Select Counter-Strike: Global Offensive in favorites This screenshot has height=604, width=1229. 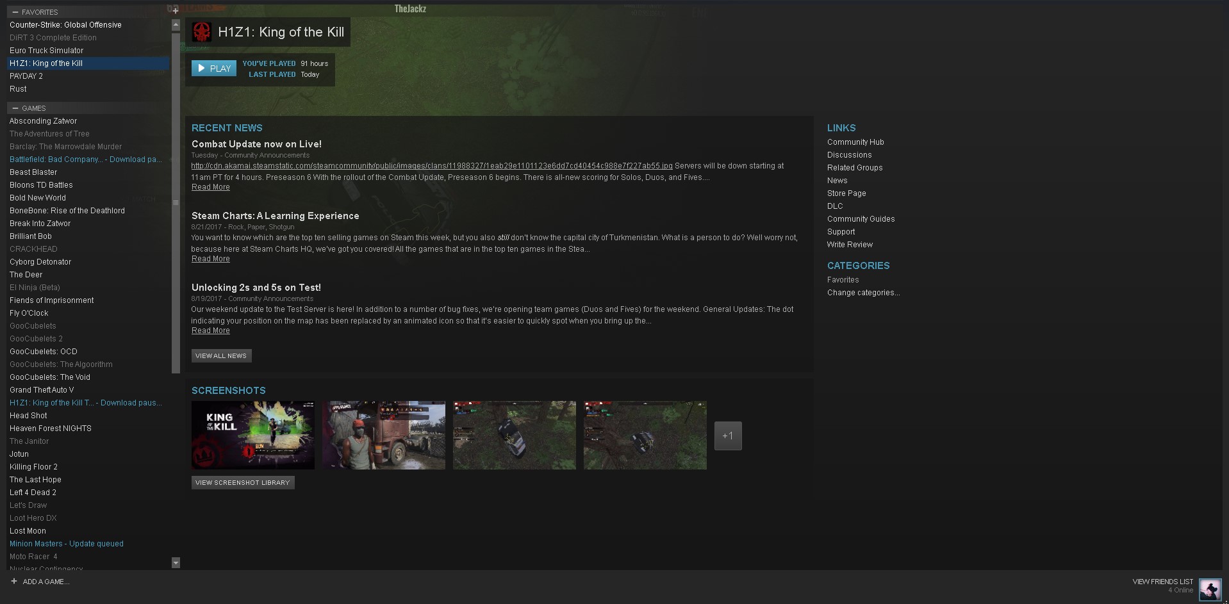click(65, 25)
